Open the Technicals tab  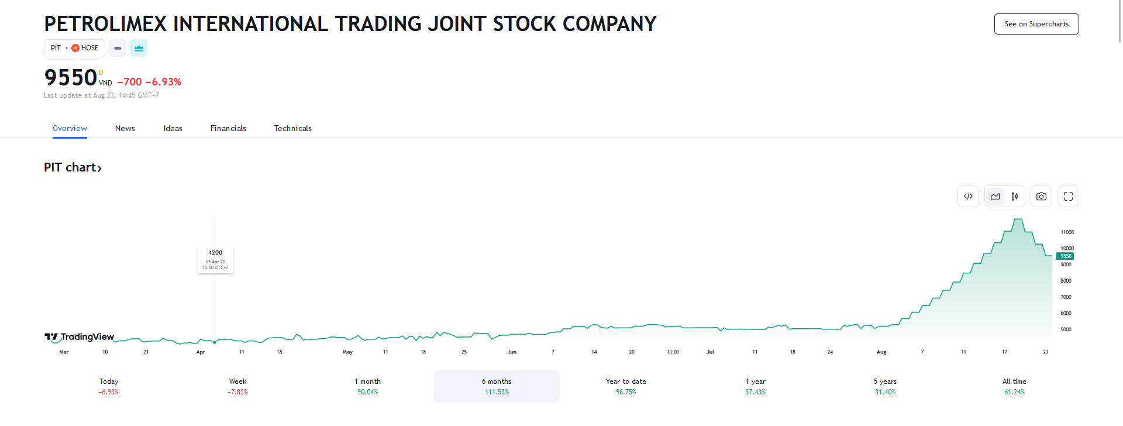tap(292, 128)
